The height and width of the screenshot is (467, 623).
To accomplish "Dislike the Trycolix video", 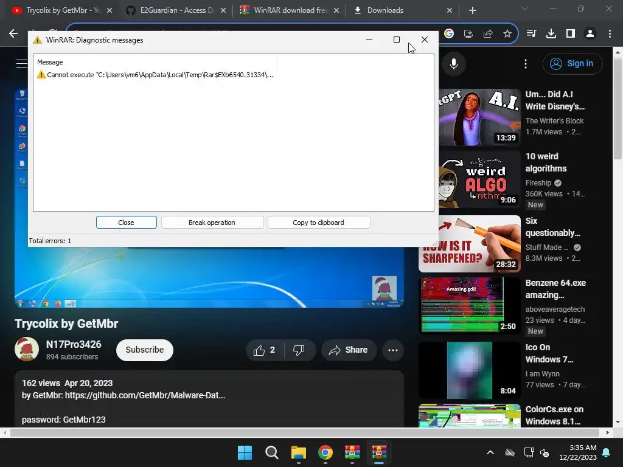I will [x=299, y=350].
